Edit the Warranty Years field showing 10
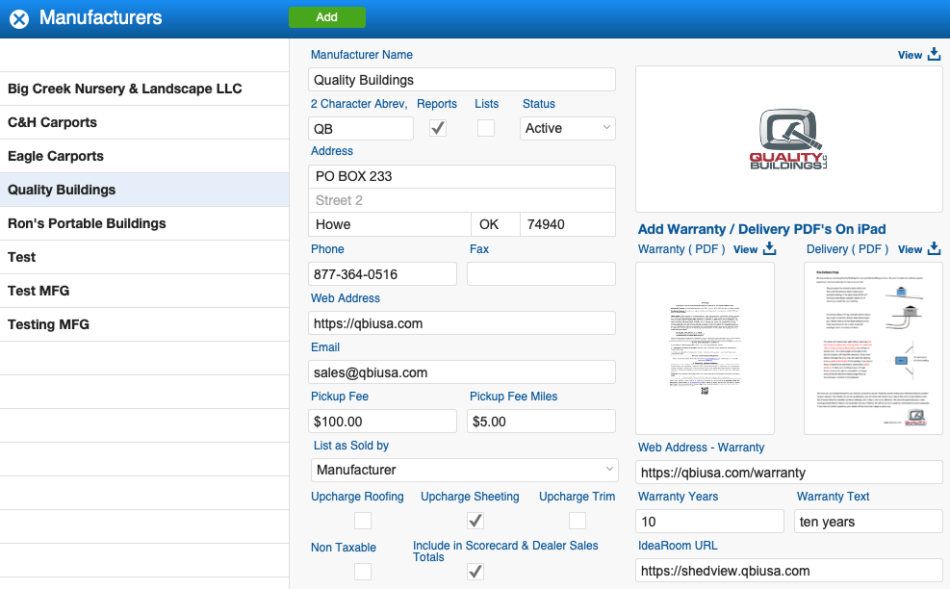This screenshot has height=589, width=950. point(709,521)
